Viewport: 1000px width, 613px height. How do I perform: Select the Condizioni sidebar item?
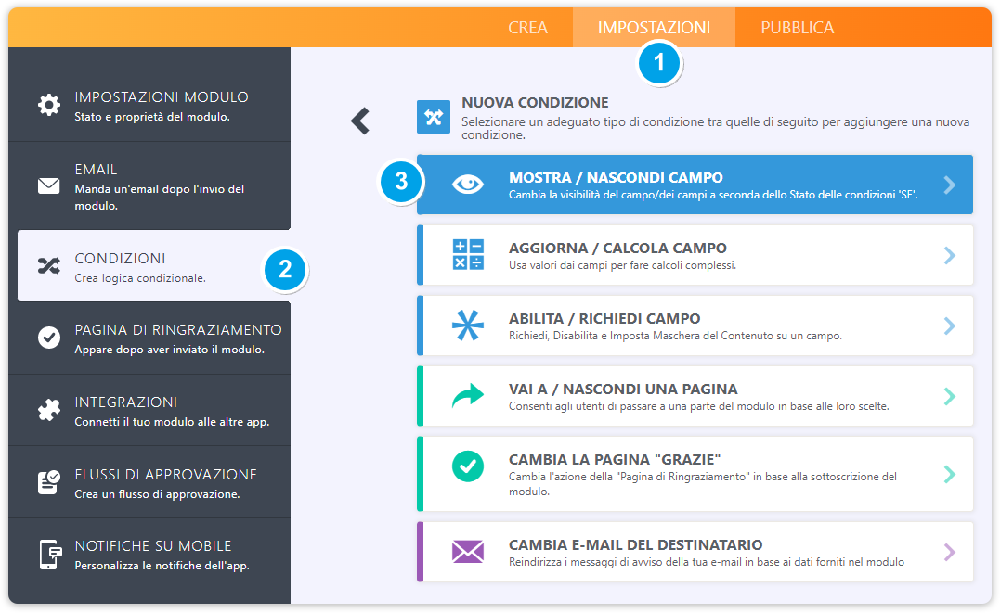[x=154, y=266]
